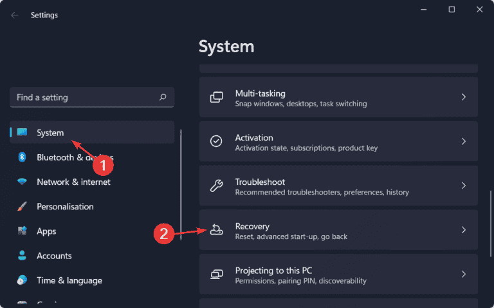Click the Find a setting field
Screen dimensions: 494x308
84,97
